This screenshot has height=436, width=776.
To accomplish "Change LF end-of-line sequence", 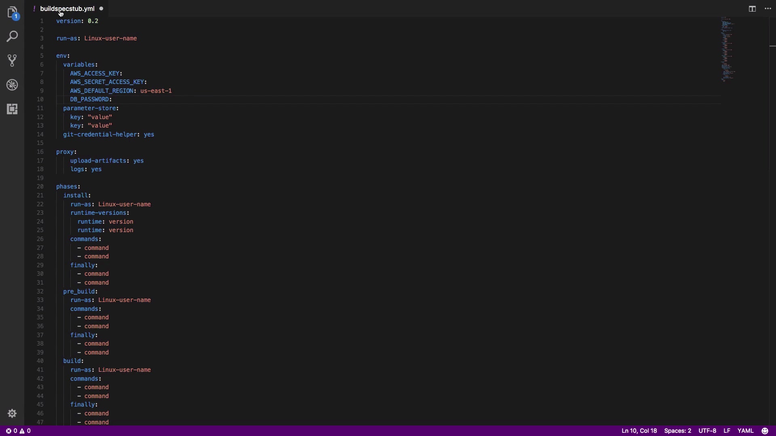I will point(727,431).
